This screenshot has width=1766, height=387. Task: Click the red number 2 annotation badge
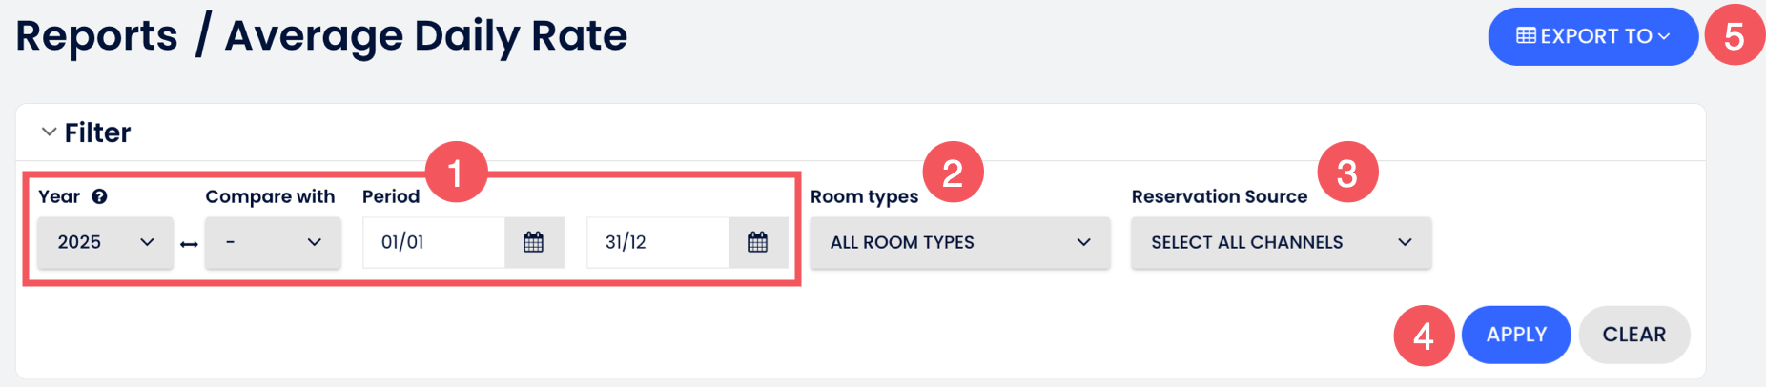coord(953,173)
